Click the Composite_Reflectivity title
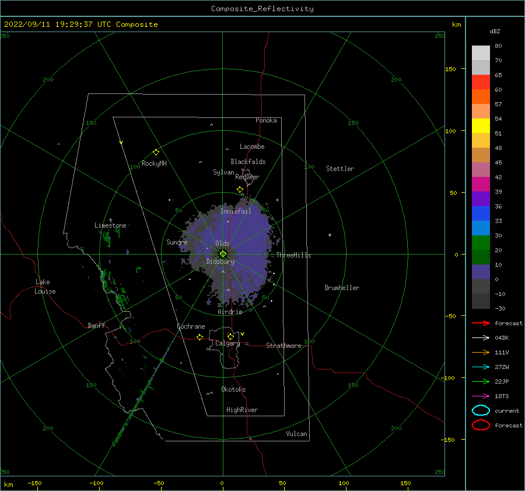525x491 pixels. point(262,9)
